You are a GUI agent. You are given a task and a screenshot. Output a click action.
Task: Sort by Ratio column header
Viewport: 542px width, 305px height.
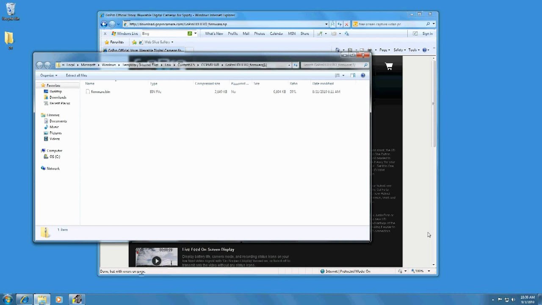pyautogui.click(x=293, y=83)
